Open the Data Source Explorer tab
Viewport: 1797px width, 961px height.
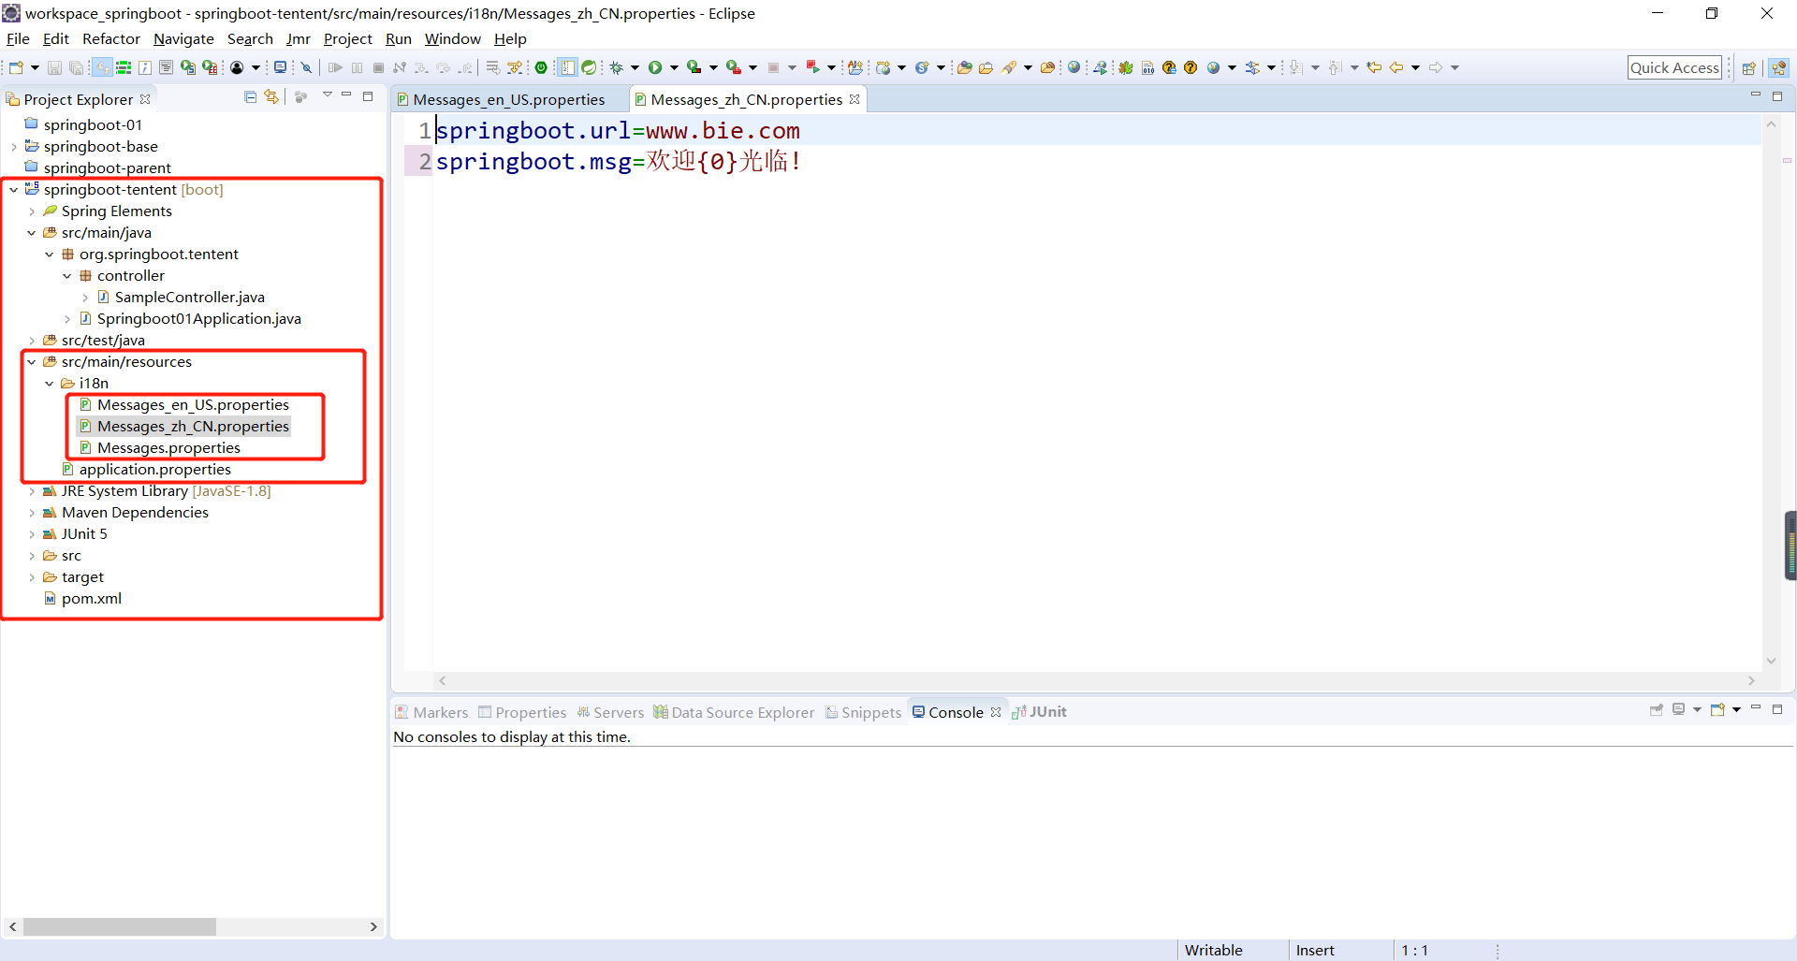tap(734, 713)
